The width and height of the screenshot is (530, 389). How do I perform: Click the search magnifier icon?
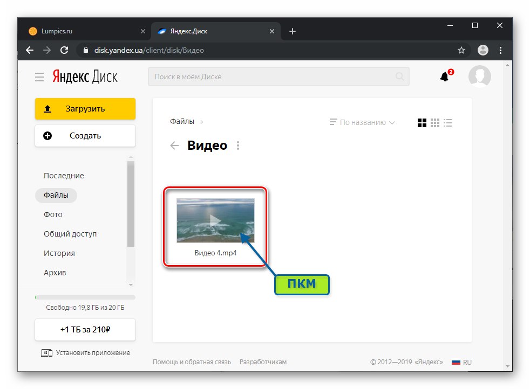399,77
